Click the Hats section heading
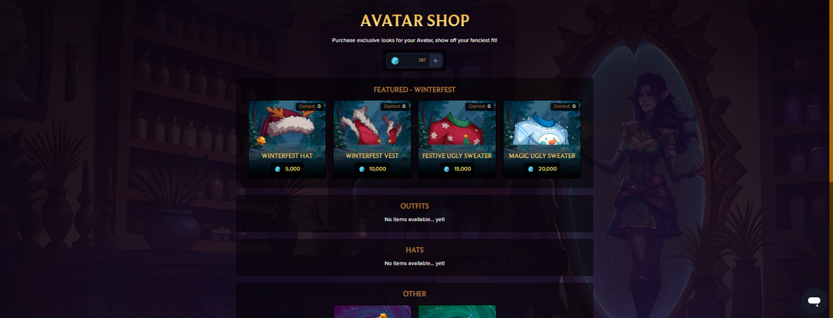Image resolution: width=833 pixels, height=318 pixels. tap(415, 250)
